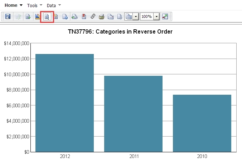This screenshot has width=242, height=163.
Task: Click the 100% zoom level field
Action: 146,16
